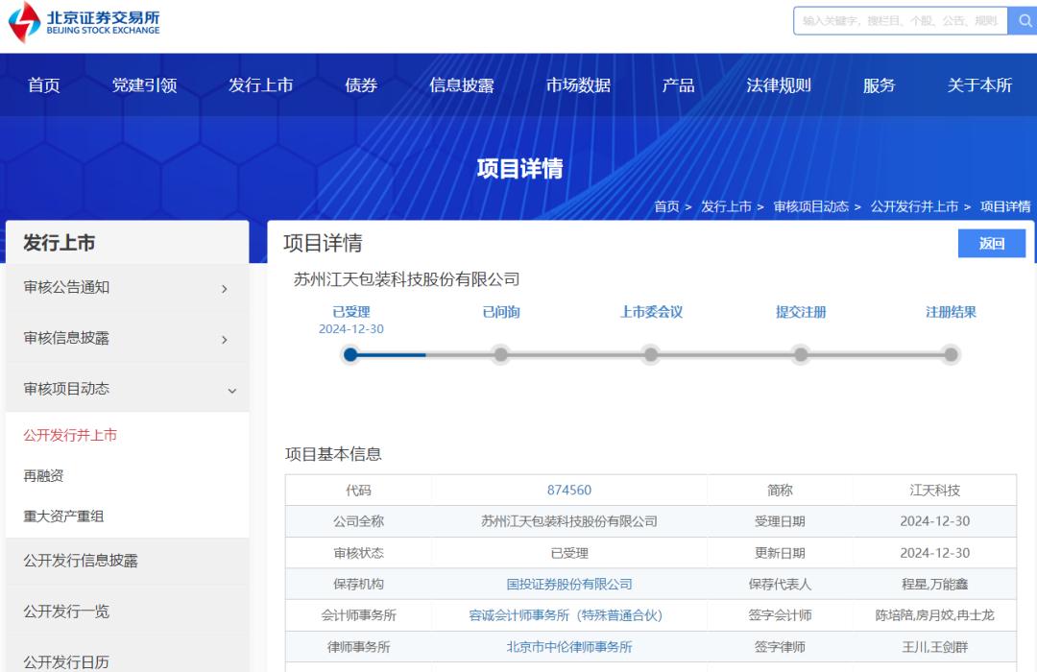The image size is (1037, 672).
Task: Expand 审核公告通知 chevron in sidebar
Action: click(x=225, y=288)
